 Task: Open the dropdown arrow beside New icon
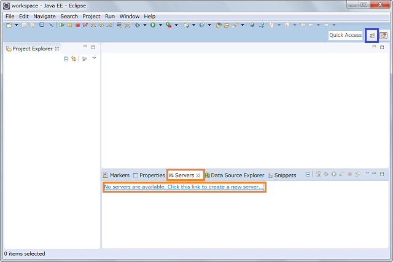(17, 25)
